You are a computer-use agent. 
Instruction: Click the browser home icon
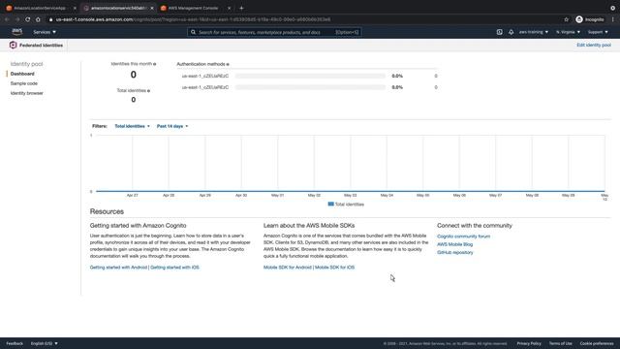pos(38,19)
